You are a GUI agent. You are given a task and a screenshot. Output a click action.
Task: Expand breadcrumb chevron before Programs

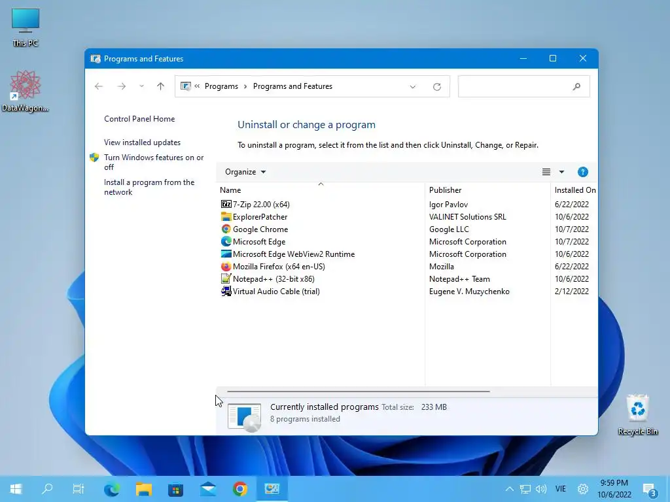(197, 86)
